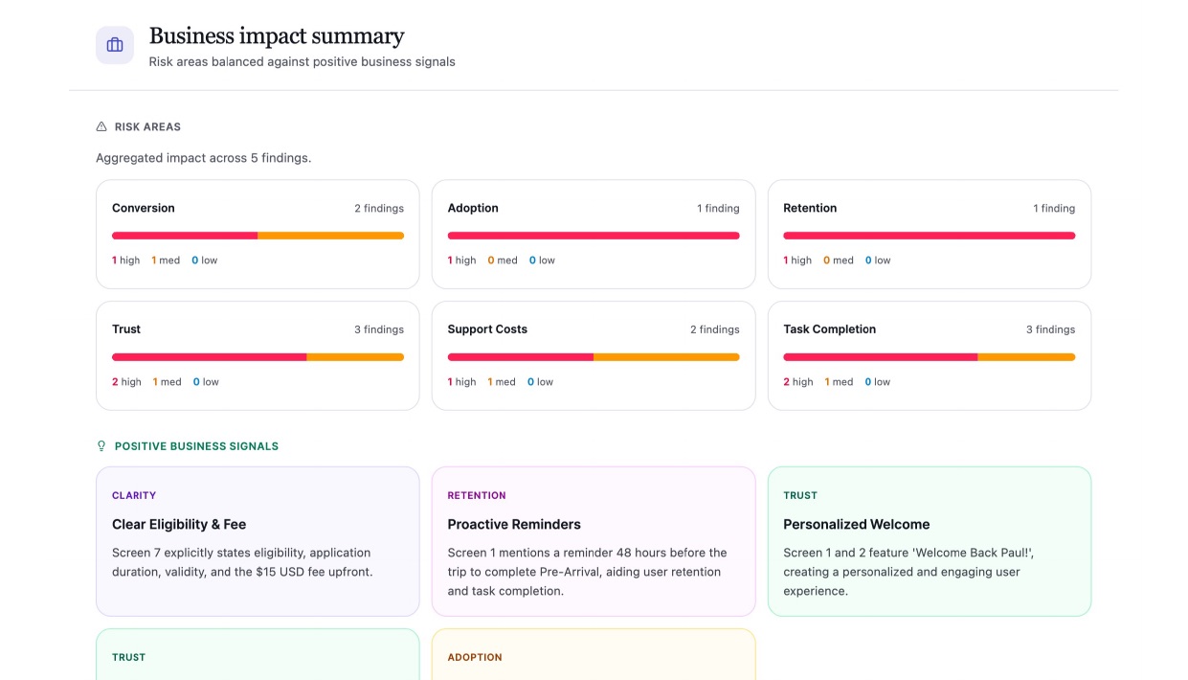Click '1 finding' on Retention card
Viewport: 1188px width, 680px height.
[x=1054, y=209]
